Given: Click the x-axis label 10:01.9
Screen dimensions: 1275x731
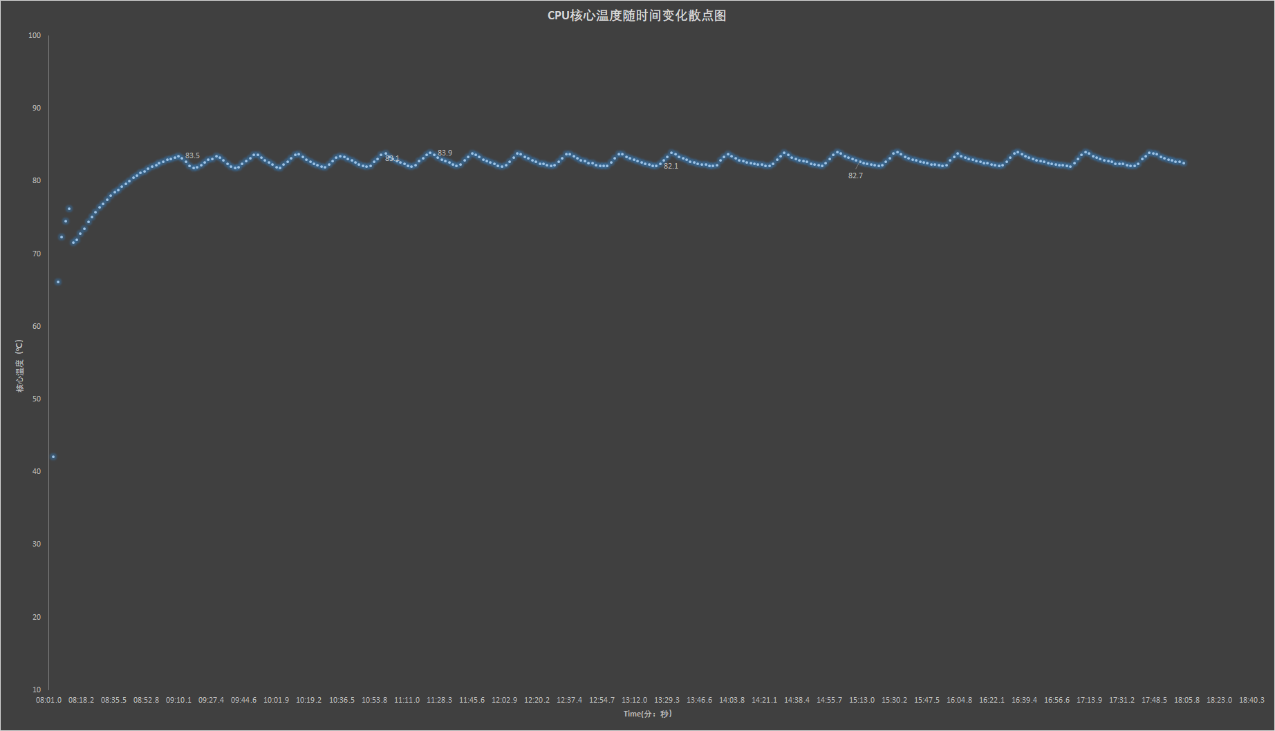Looking at the screenshot, I should coord(276,700).
